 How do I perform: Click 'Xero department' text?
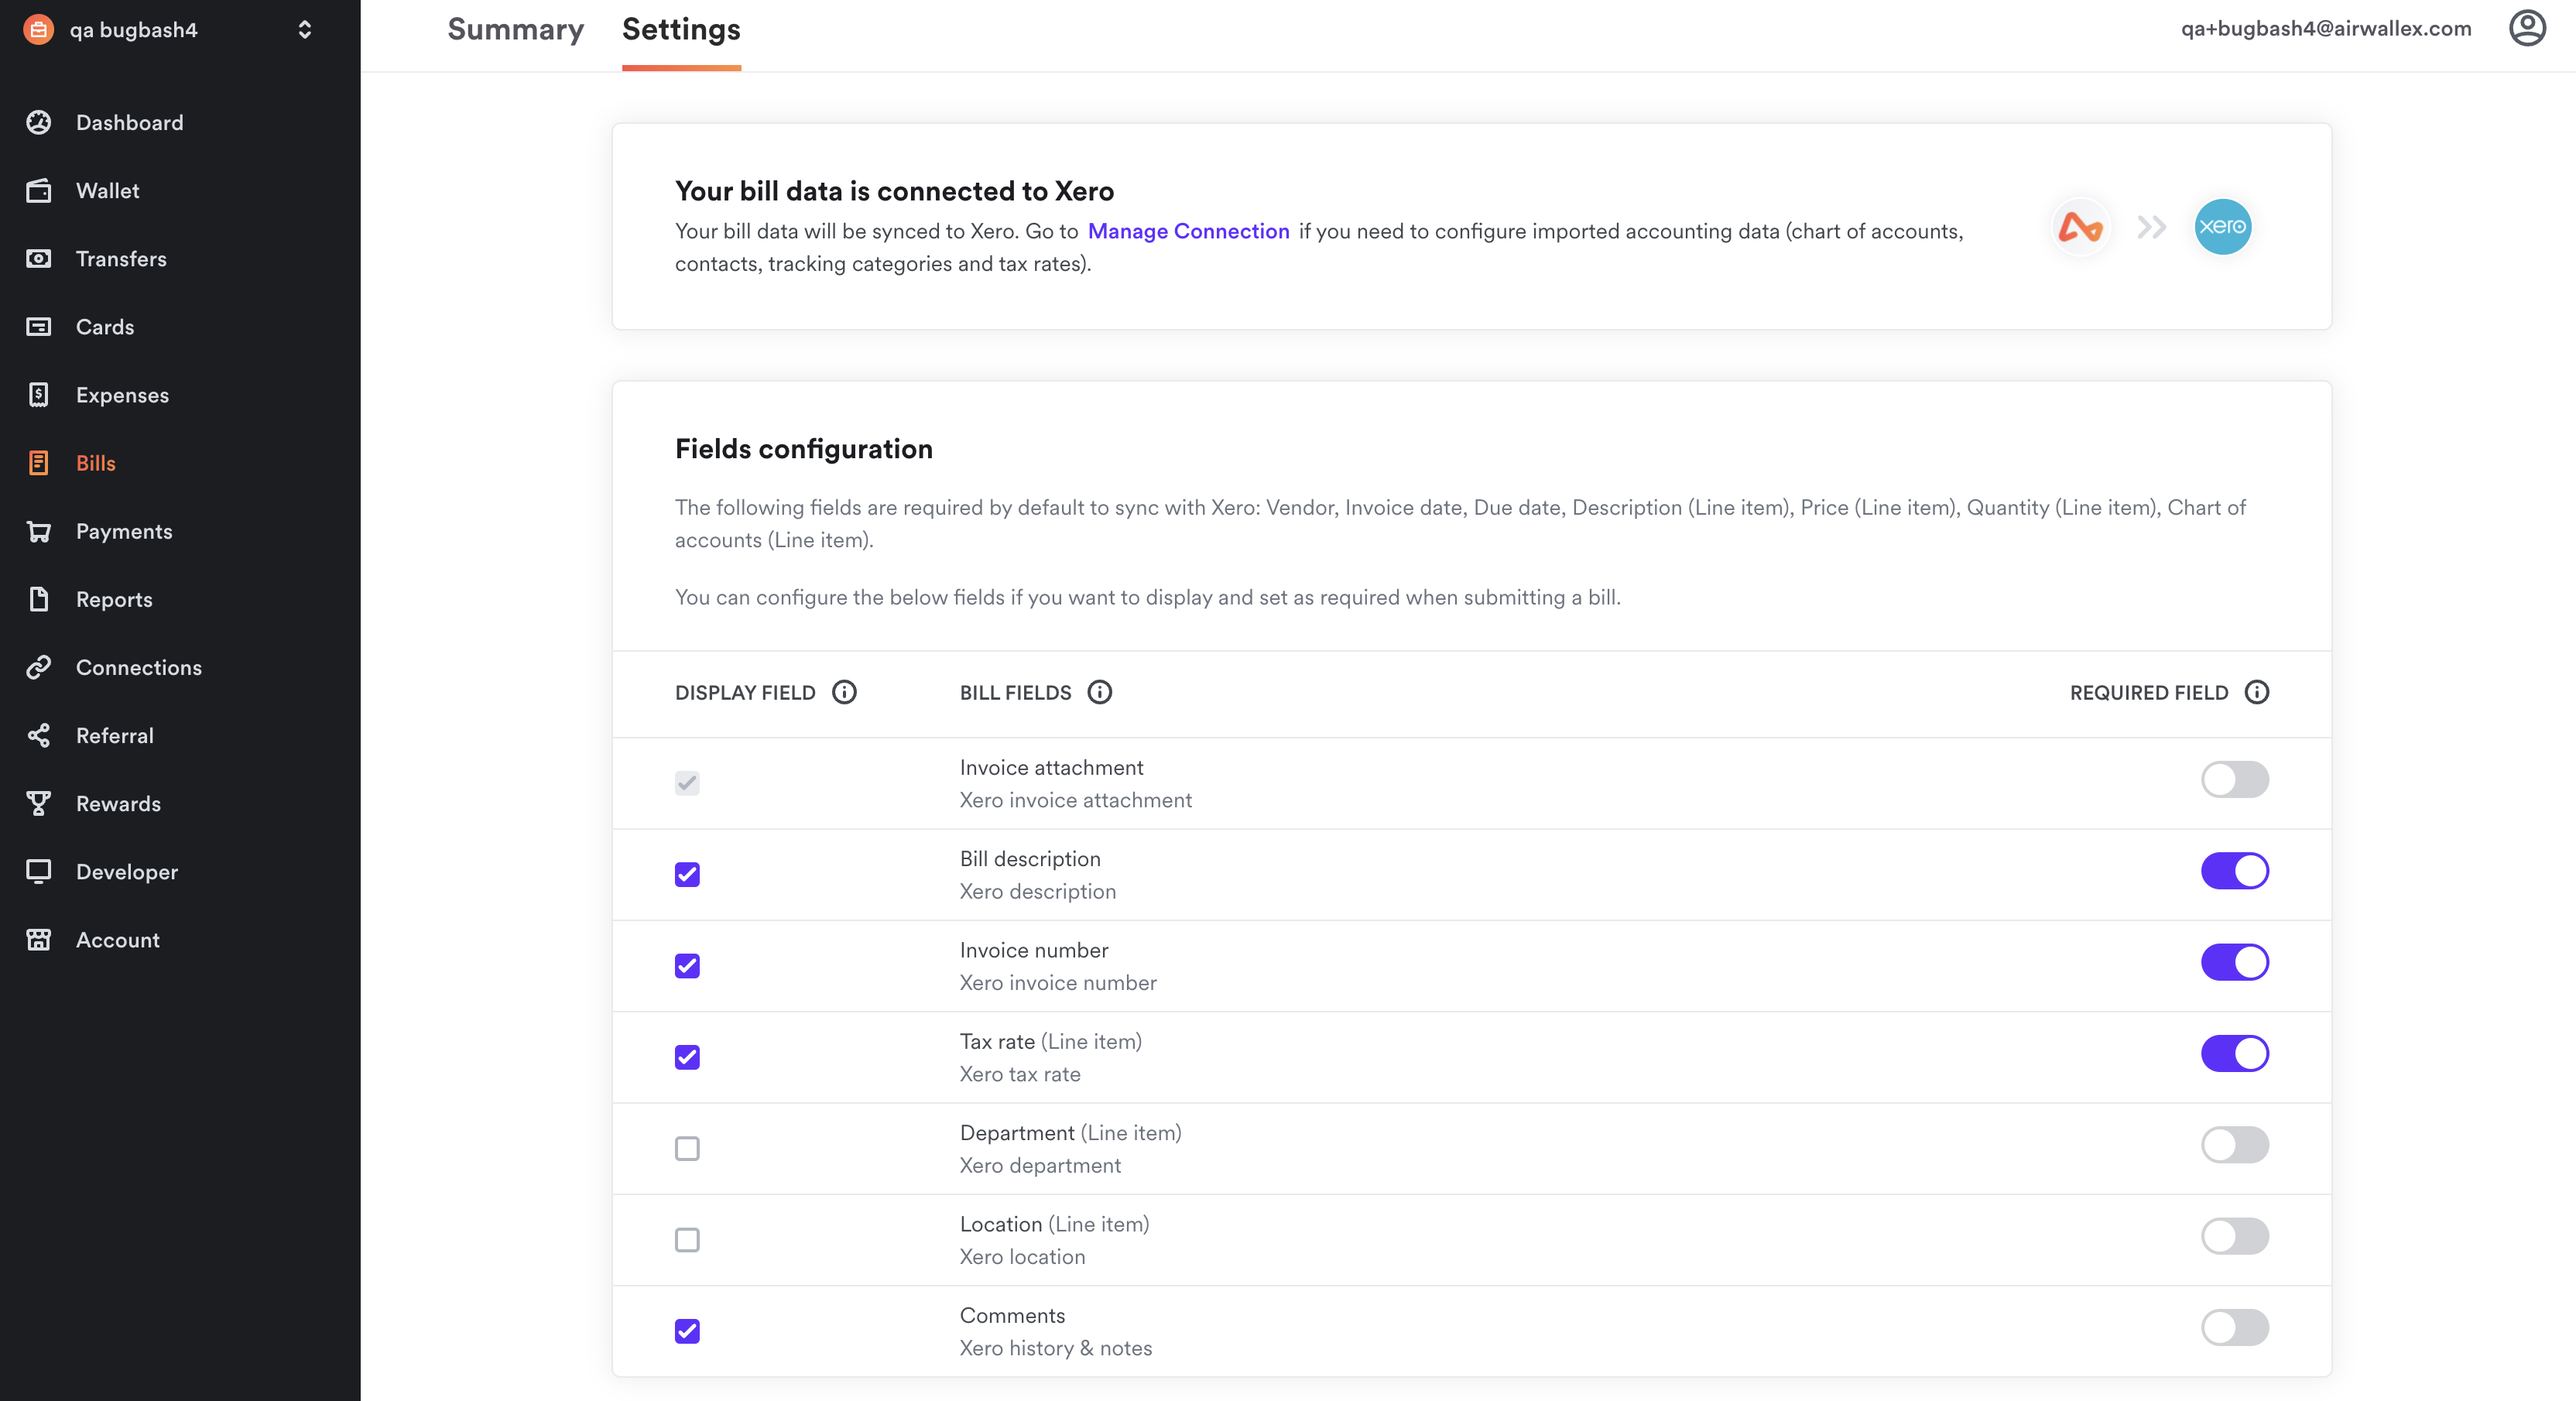click(1040, 1165)
